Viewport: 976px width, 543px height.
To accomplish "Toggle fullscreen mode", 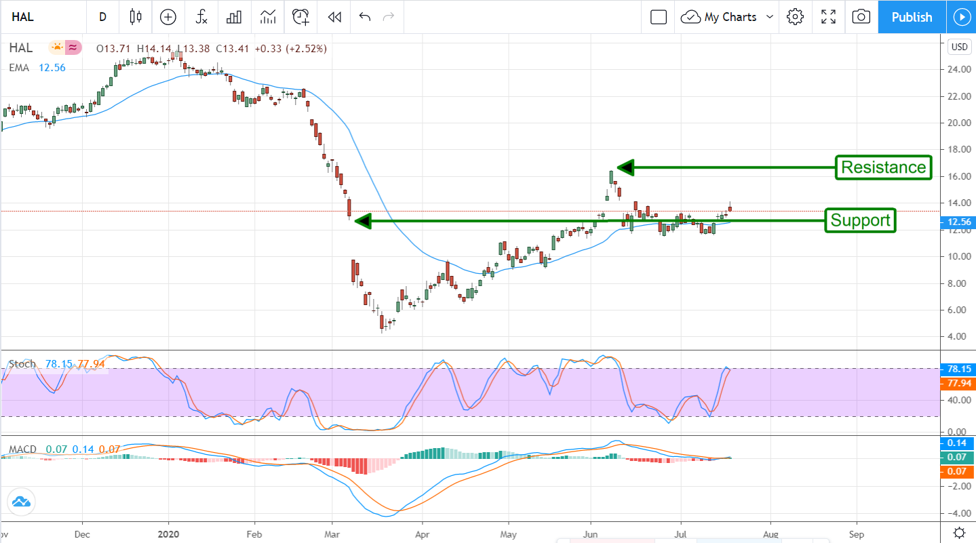I will (x=828, y=17).
